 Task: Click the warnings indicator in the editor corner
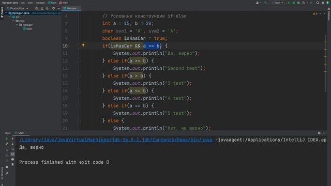[x=315, y=14]
